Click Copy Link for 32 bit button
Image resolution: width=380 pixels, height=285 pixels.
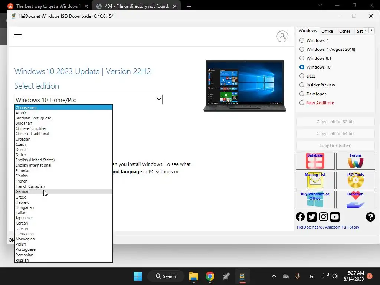click(335, 122)
